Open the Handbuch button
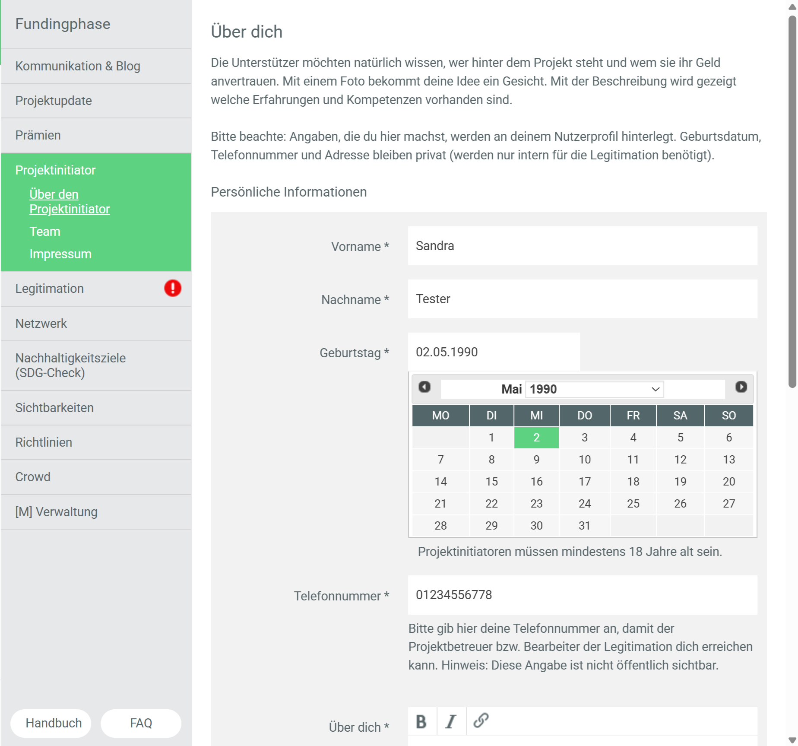 click(x=54, y=723)
